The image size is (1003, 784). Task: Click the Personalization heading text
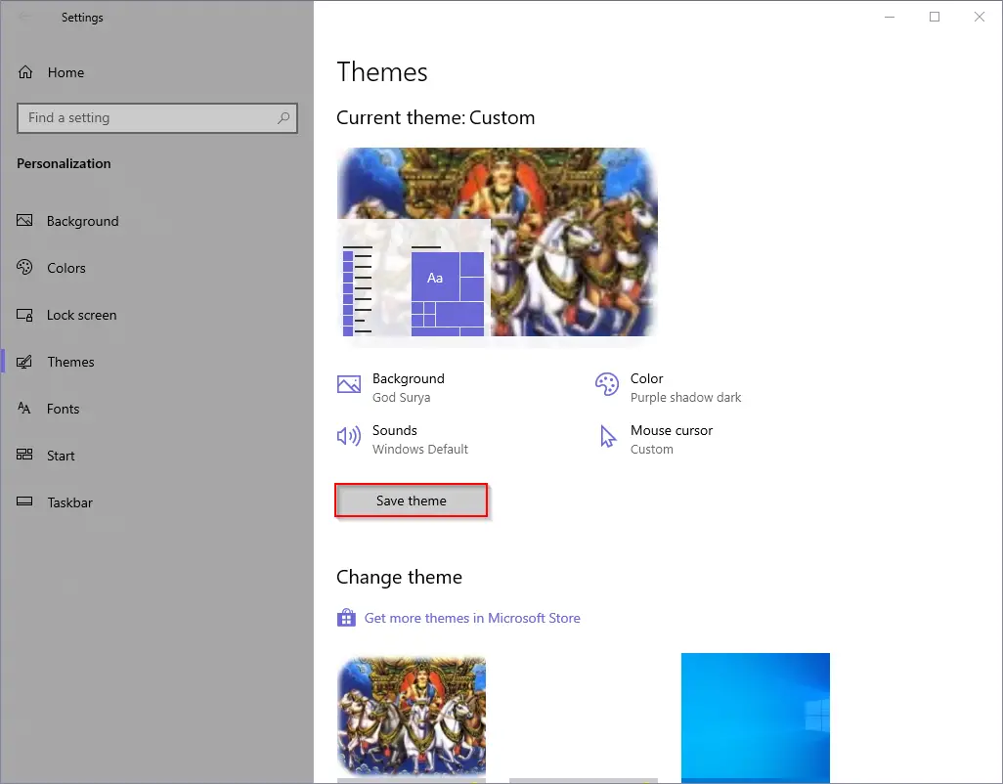(x=64, y=163)
